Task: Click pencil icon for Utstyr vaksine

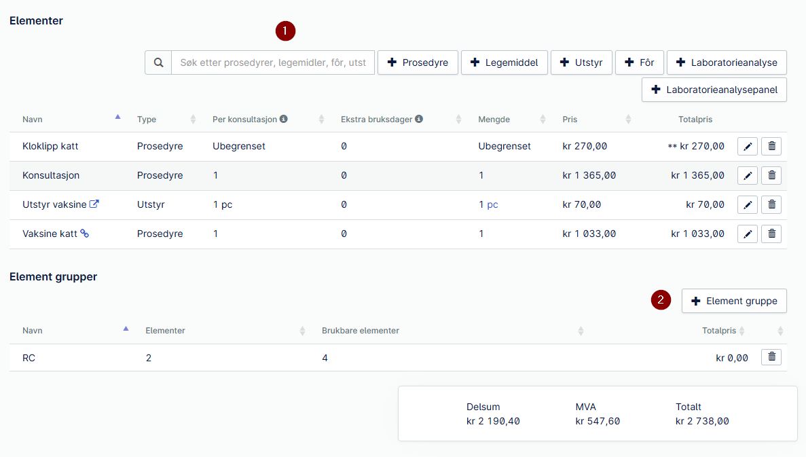Action: point(748,204)
